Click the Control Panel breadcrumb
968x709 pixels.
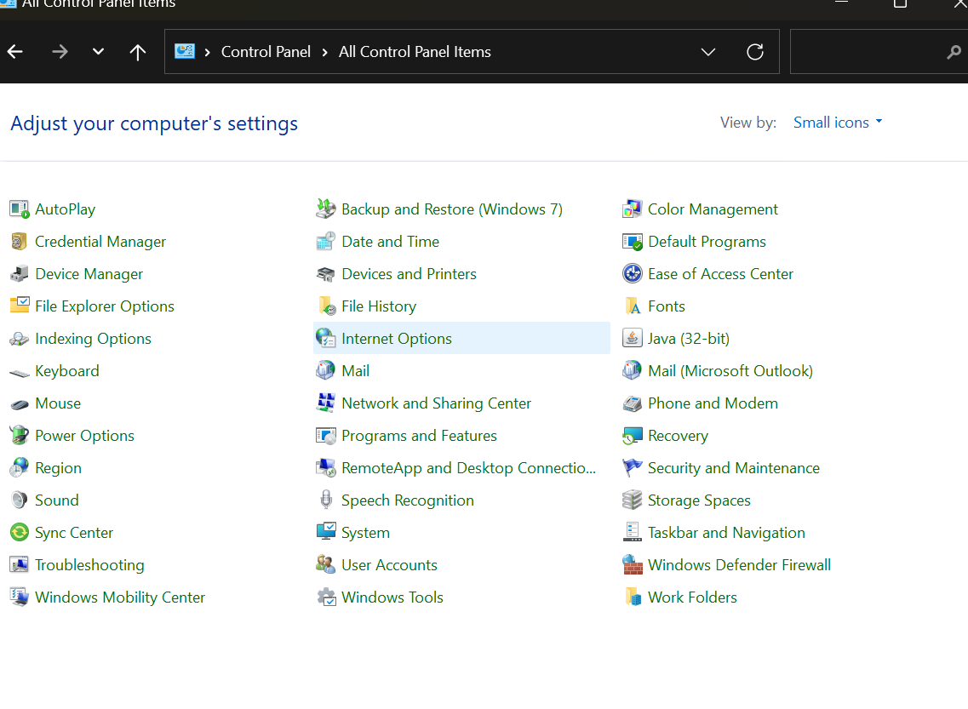coord(266,52)
